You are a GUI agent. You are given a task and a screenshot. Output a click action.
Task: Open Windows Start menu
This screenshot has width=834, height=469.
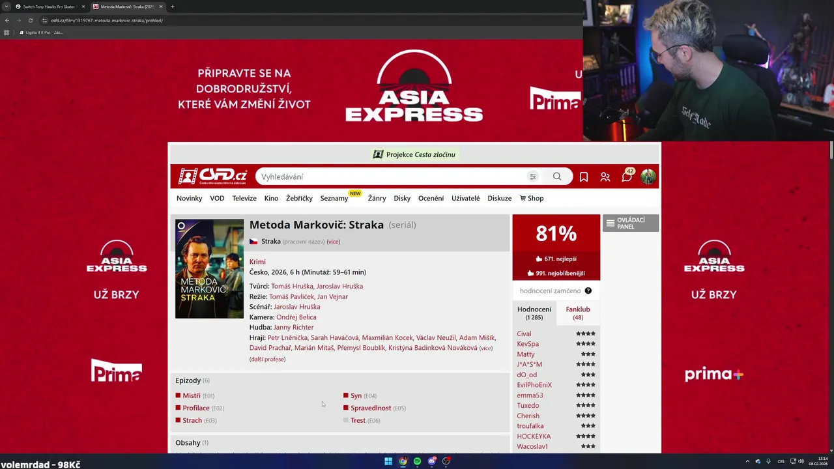(388, 461)
